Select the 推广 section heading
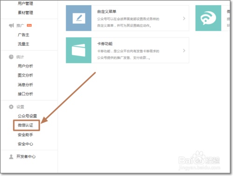This screenshot has height=176, width=233. [20, 25]
